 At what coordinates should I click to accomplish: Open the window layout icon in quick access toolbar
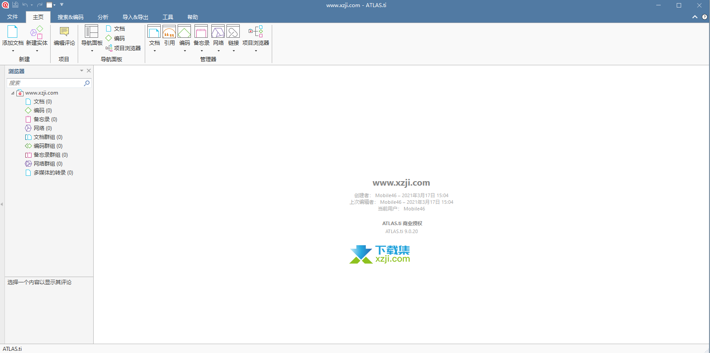click(x=49, y=5)
